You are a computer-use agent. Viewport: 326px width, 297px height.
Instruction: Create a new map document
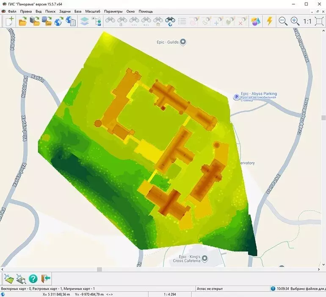pyautogui.click(x=10, y=21)
